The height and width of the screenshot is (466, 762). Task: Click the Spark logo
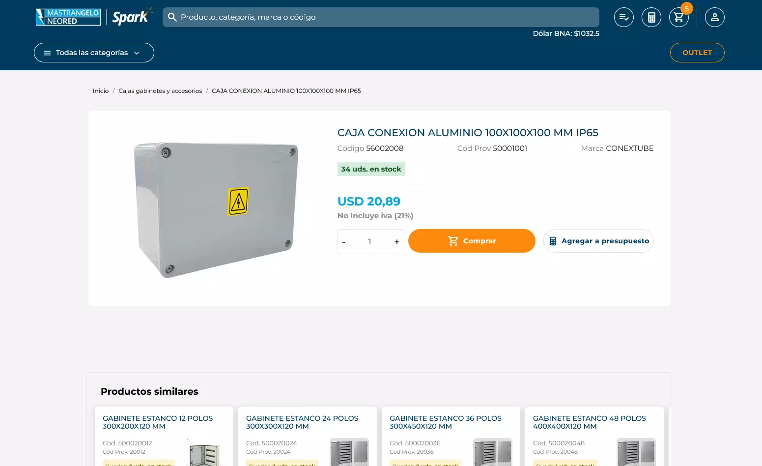pyautogui.click(x=132, y=17)
